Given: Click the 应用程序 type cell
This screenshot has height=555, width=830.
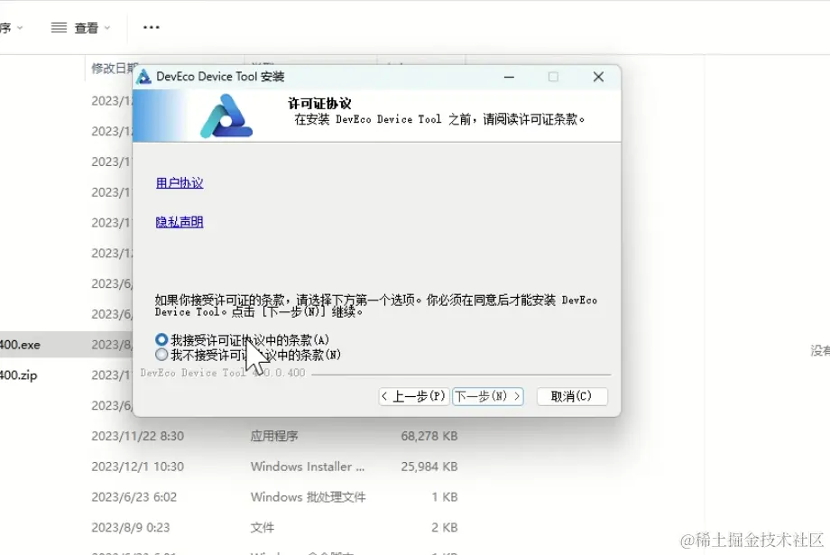Looking at the screenshot, I should click(274, 437).
